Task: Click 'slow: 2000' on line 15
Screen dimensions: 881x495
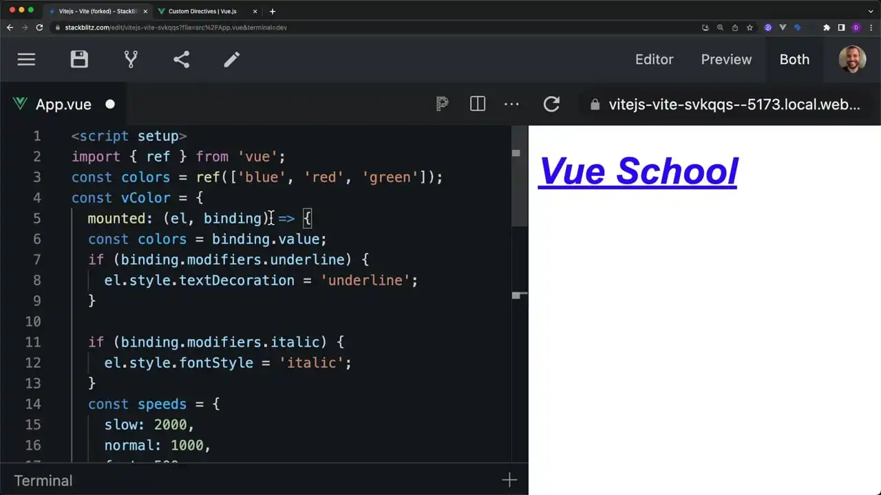Action: pyautogui.click(x=145, y=424)
